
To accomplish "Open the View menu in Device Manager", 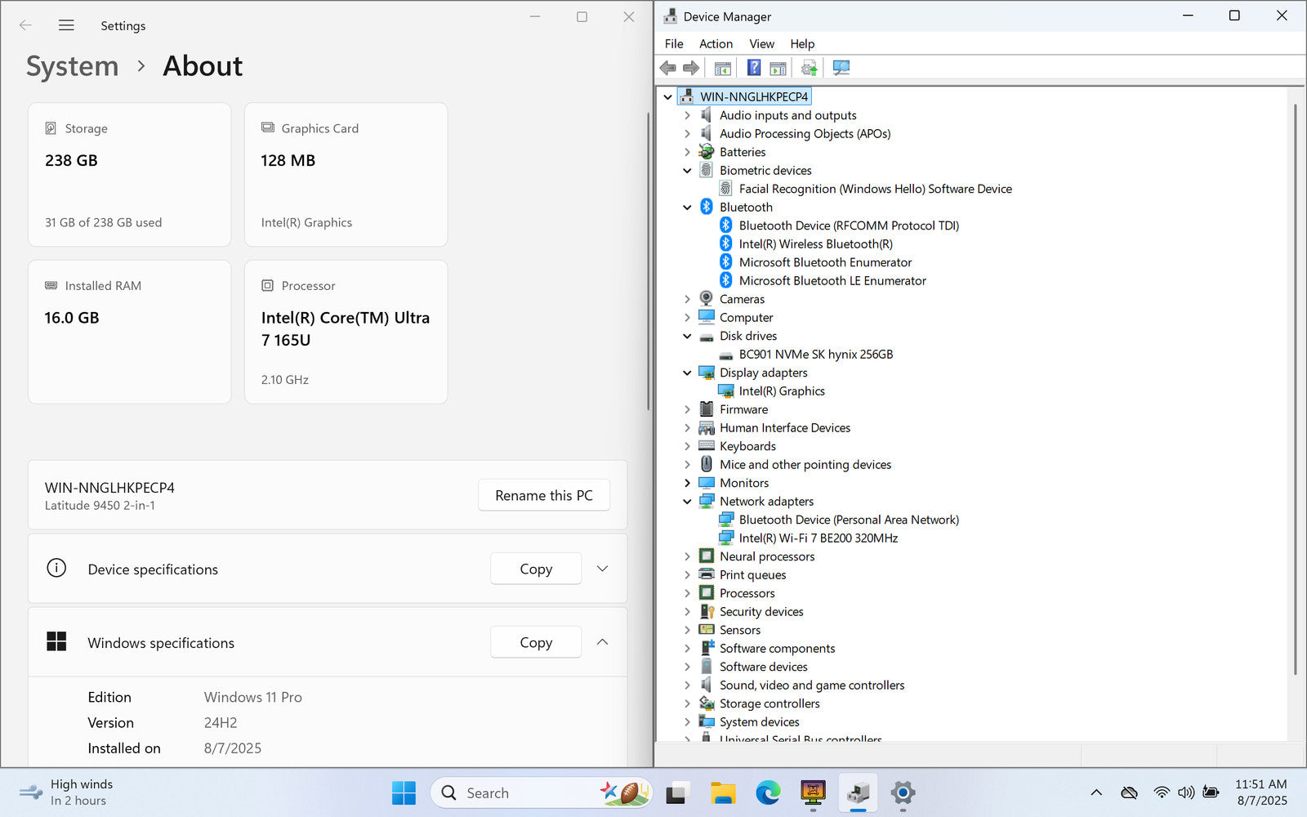I will click(x=761, y=44).
